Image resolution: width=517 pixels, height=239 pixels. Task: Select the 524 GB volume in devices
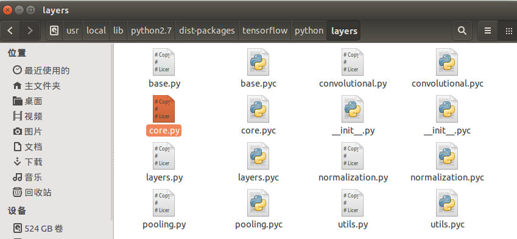(38, 228)
